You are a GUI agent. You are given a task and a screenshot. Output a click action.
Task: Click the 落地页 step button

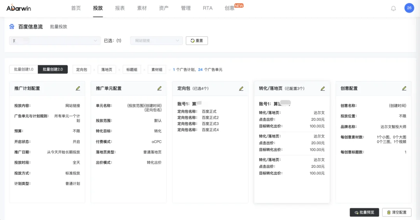(107, 69)
